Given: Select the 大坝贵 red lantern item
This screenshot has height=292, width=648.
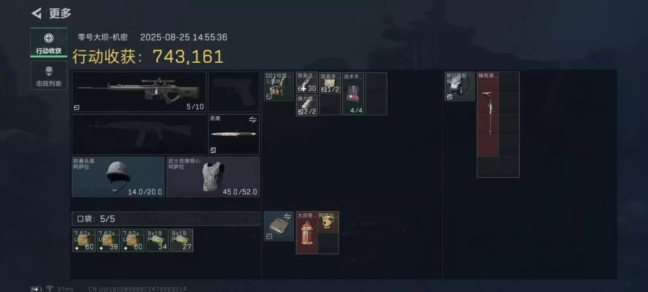Looking at the screenshot, I should (x=307, y=233).
